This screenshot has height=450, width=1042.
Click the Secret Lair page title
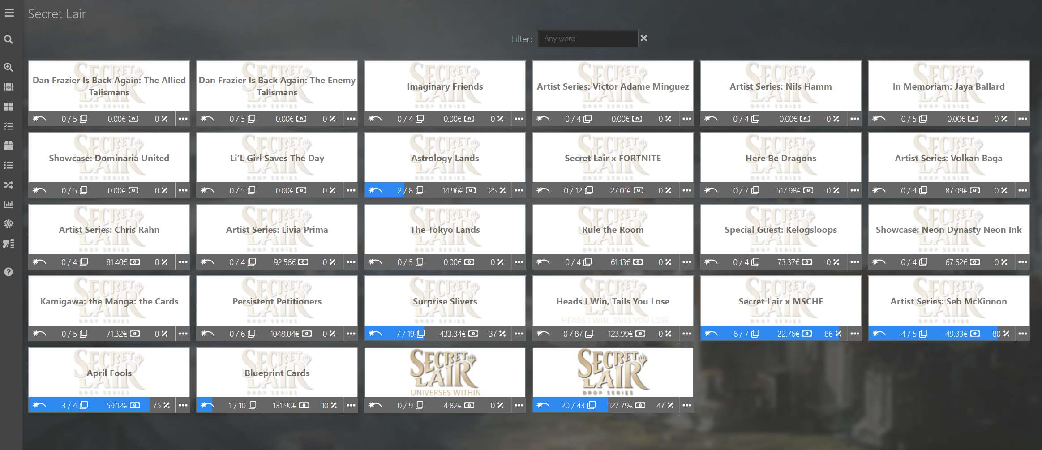point(57,14)
